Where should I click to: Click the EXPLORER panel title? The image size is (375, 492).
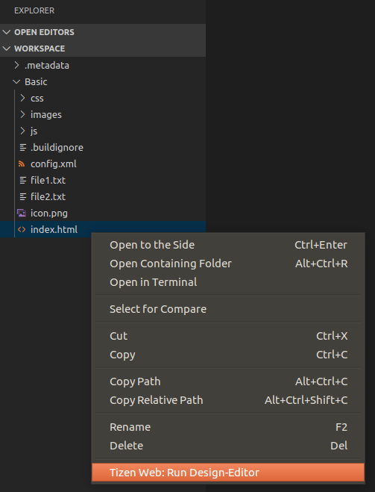(x=34, y=10)
